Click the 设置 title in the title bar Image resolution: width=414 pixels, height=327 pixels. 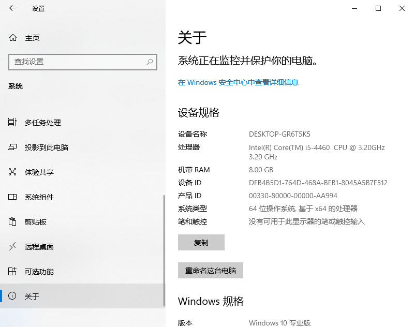(38, 8)
